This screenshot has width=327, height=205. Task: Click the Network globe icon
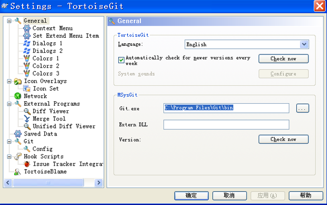click(18, 96)
